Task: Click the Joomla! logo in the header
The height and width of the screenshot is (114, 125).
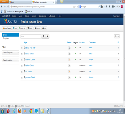Action: tap(11, 21)
